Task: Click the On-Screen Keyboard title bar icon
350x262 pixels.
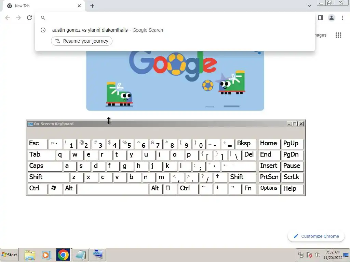Action: [x=30, y=124]
